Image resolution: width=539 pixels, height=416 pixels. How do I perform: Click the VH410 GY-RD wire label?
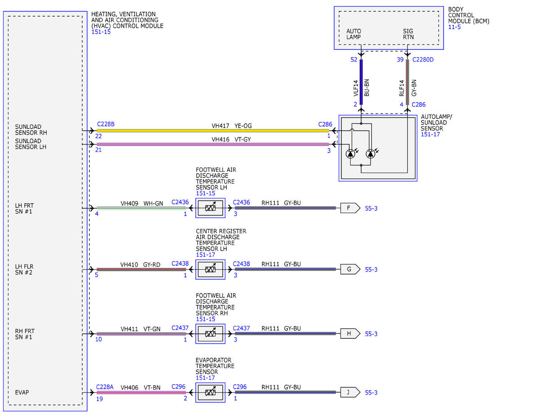click(x=140, y=264)
